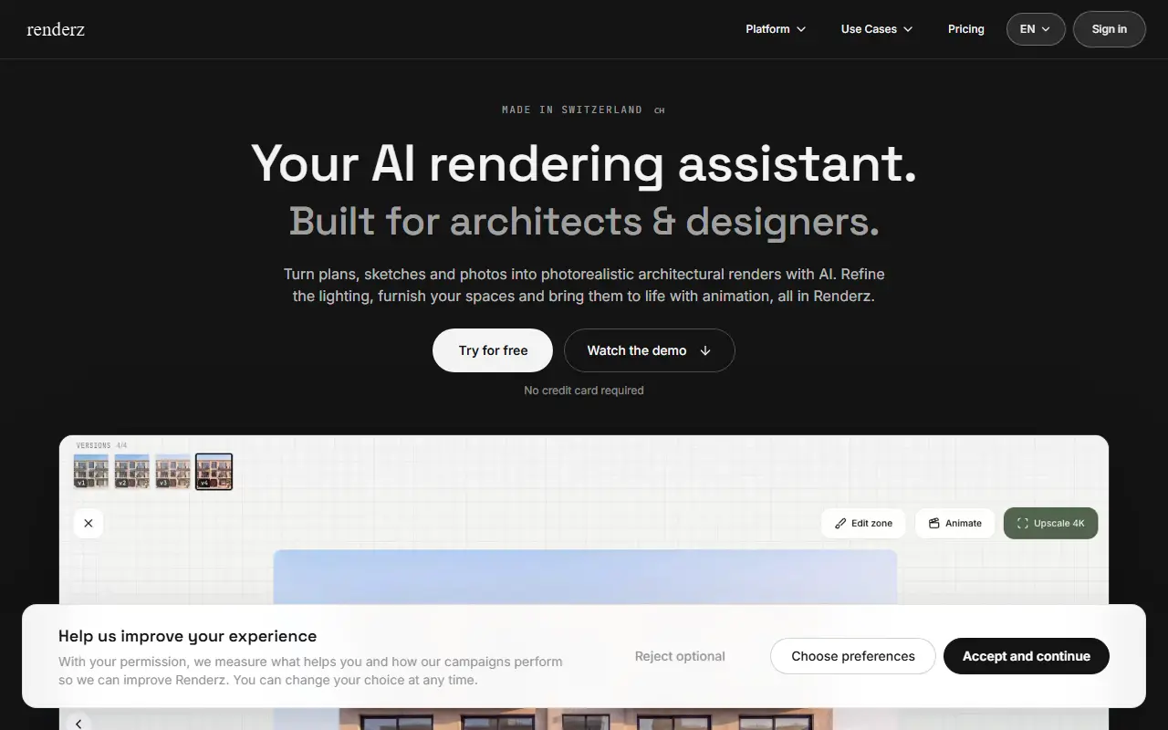Screen dimensions: 1168x730
Task: Click Accept and continue button
Action: pyautogui.click(x=1026, y=656)
